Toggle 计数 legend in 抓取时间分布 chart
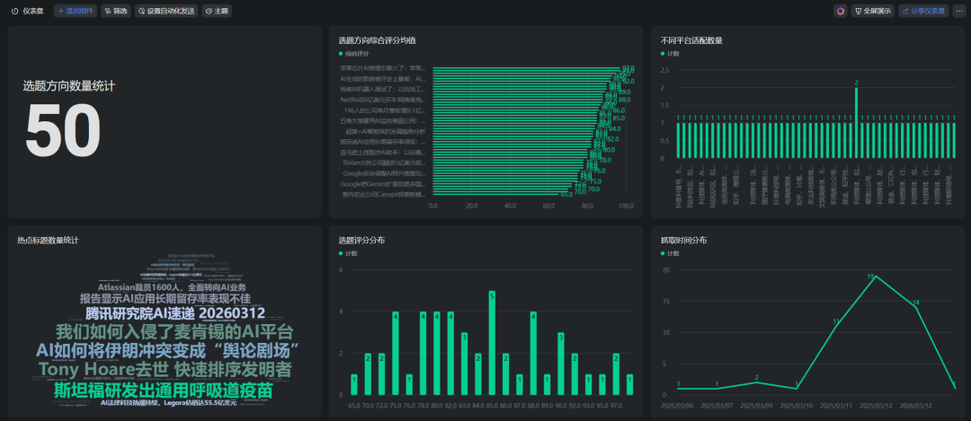971x421 pixels. (x=670, y=253)
